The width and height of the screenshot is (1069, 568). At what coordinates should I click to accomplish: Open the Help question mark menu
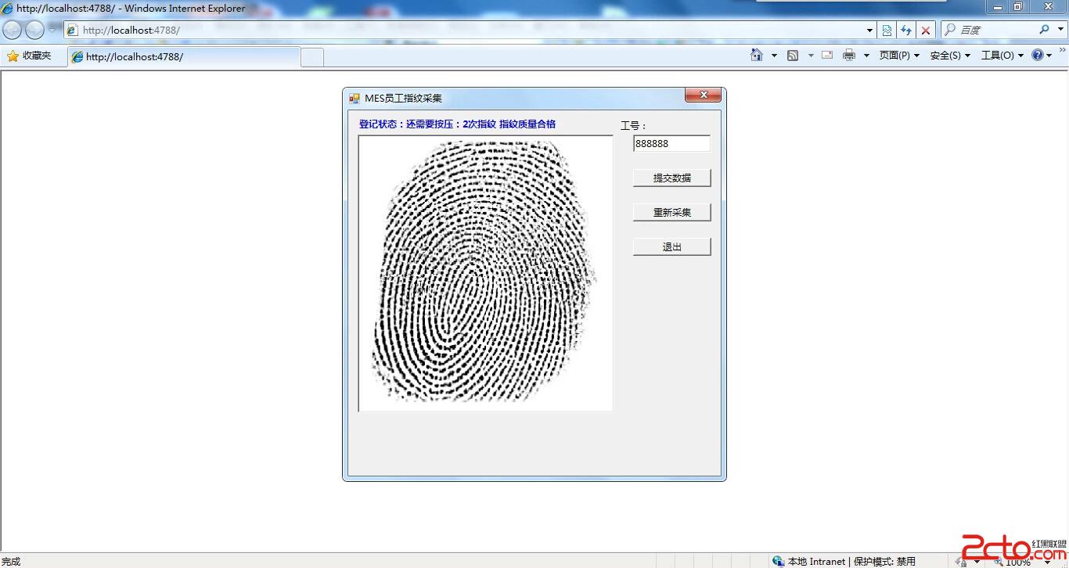pos(1041,56)
